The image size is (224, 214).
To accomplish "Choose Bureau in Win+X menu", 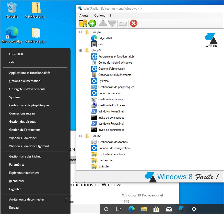I will (35, 208).
